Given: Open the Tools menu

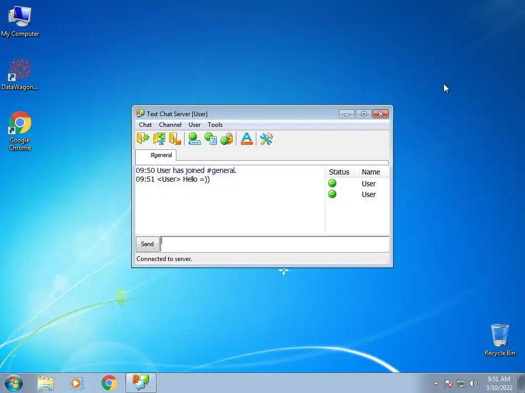Looking at the screenshot, I should [215, 125].
